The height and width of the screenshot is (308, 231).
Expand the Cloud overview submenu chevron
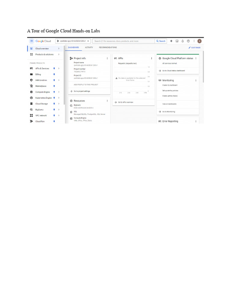coord(59,48)
